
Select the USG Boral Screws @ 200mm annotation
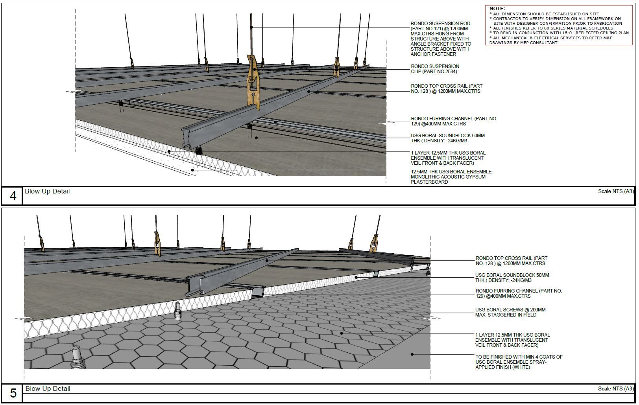tap(510, 313)
